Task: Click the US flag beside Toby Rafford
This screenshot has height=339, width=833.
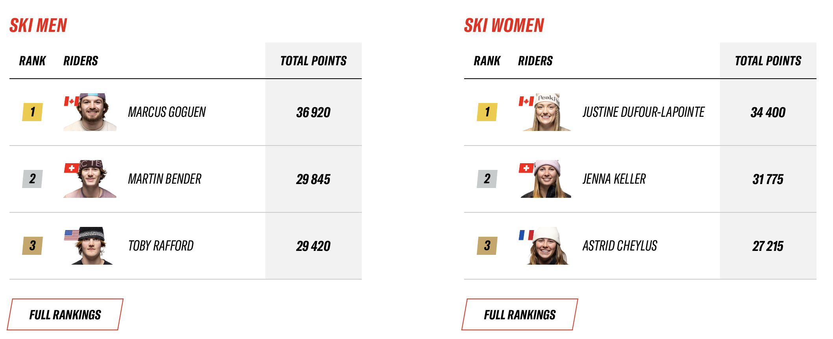Action: point(71,235)
